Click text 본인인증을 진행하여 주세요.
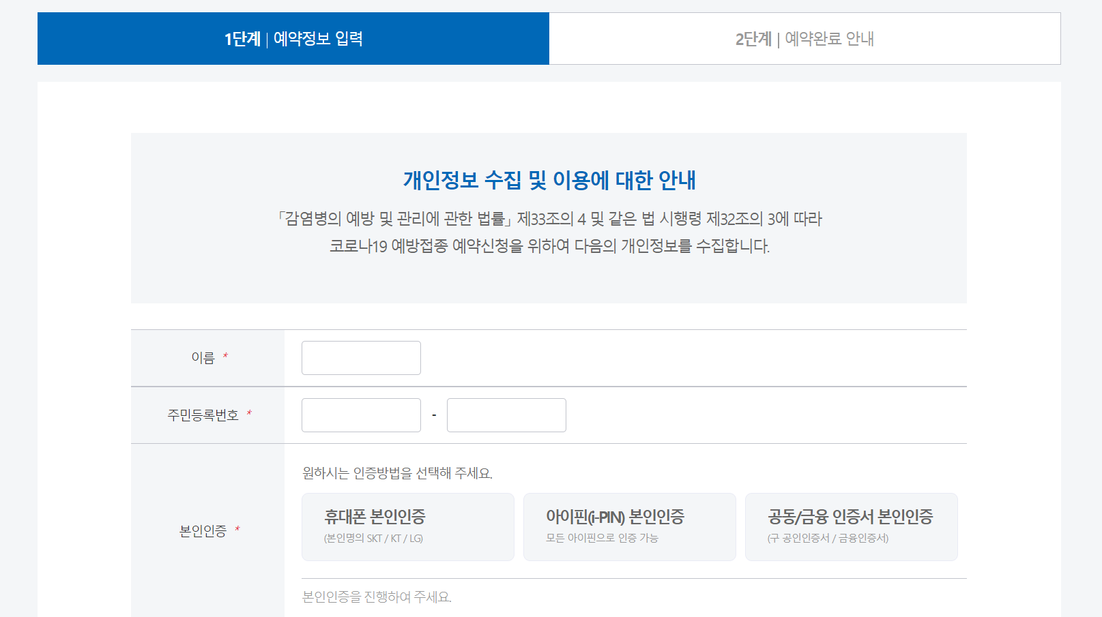Screen dimensions: 1102x617 (377, 597)
